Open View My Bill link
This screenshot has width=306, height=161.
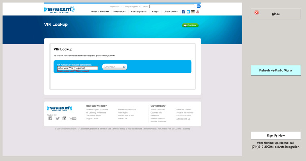(123, 113)
